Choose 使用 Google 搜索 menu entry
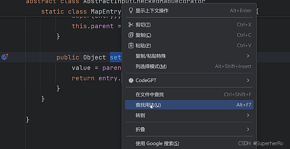Screen dimensions: 290x149 coord(189,143)
